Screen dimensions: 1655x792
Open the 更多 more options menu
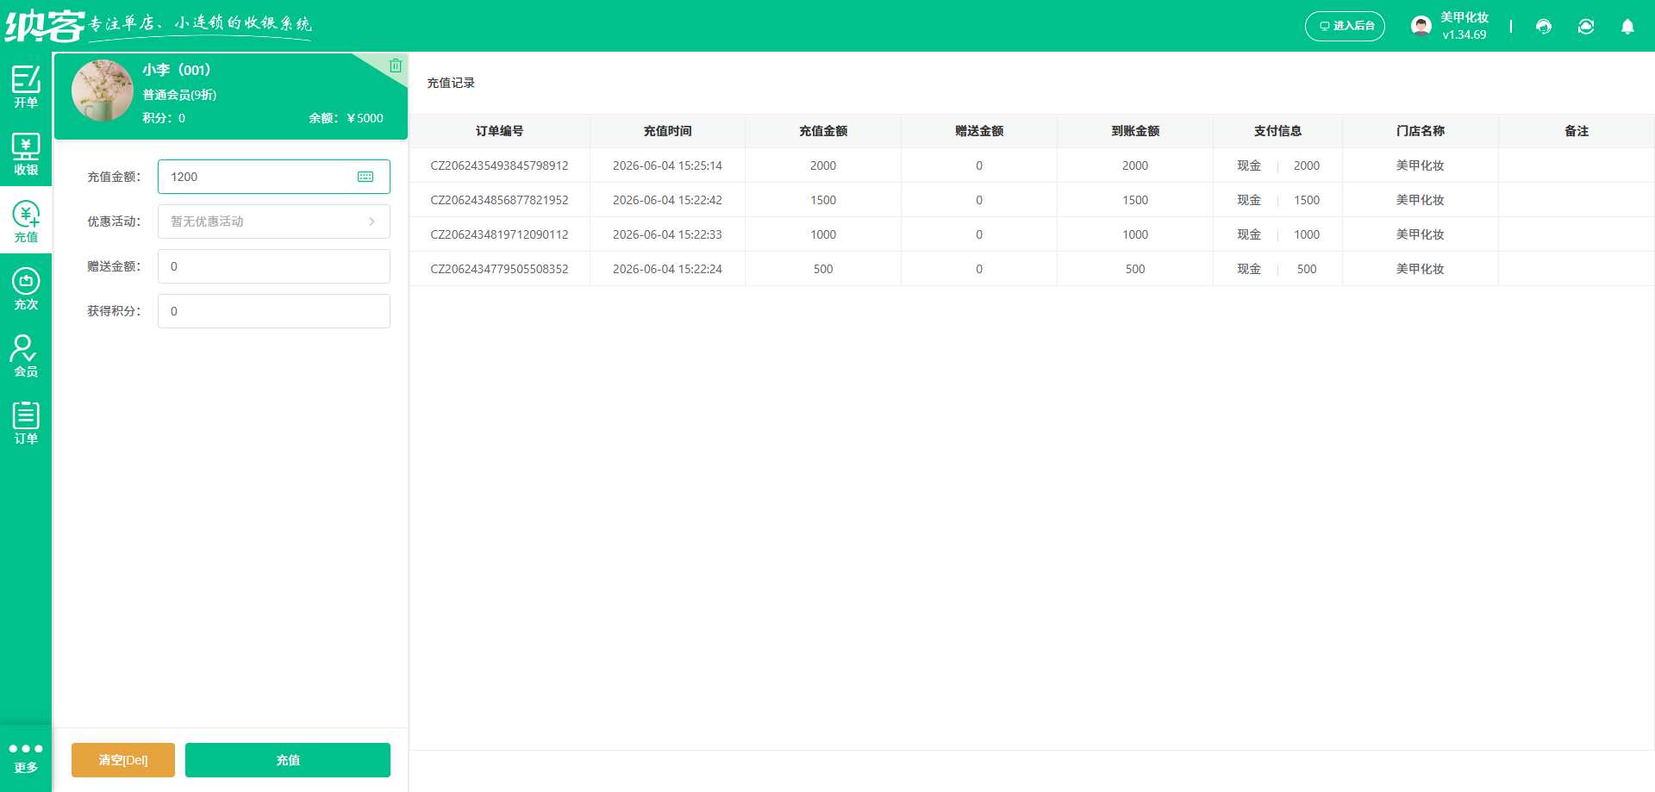(26, 758)
